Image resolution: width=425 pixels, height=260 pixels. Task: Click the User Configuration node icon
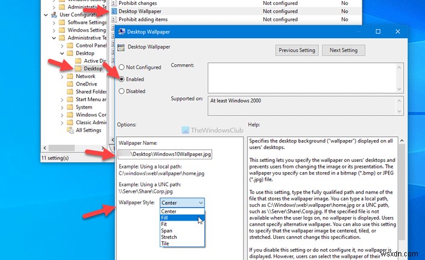(54, 15)
